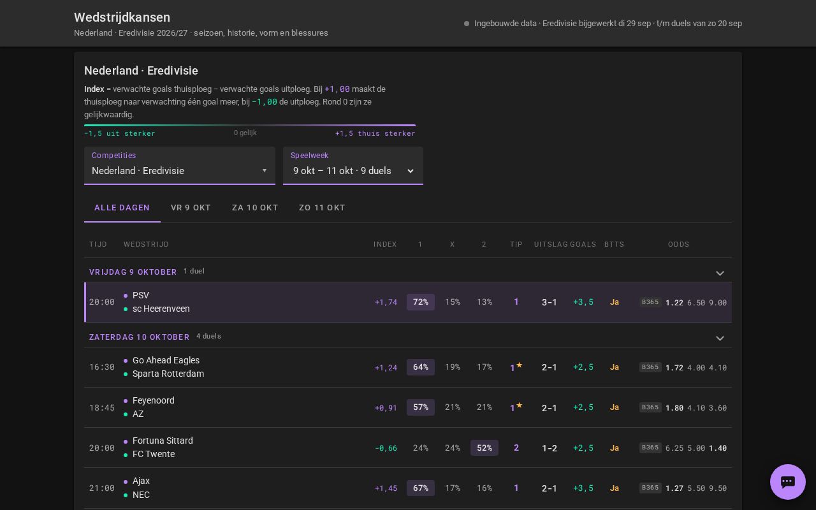Click the +1,74 index value
Screen dimensions: 816x510
(x=386, y=302)
